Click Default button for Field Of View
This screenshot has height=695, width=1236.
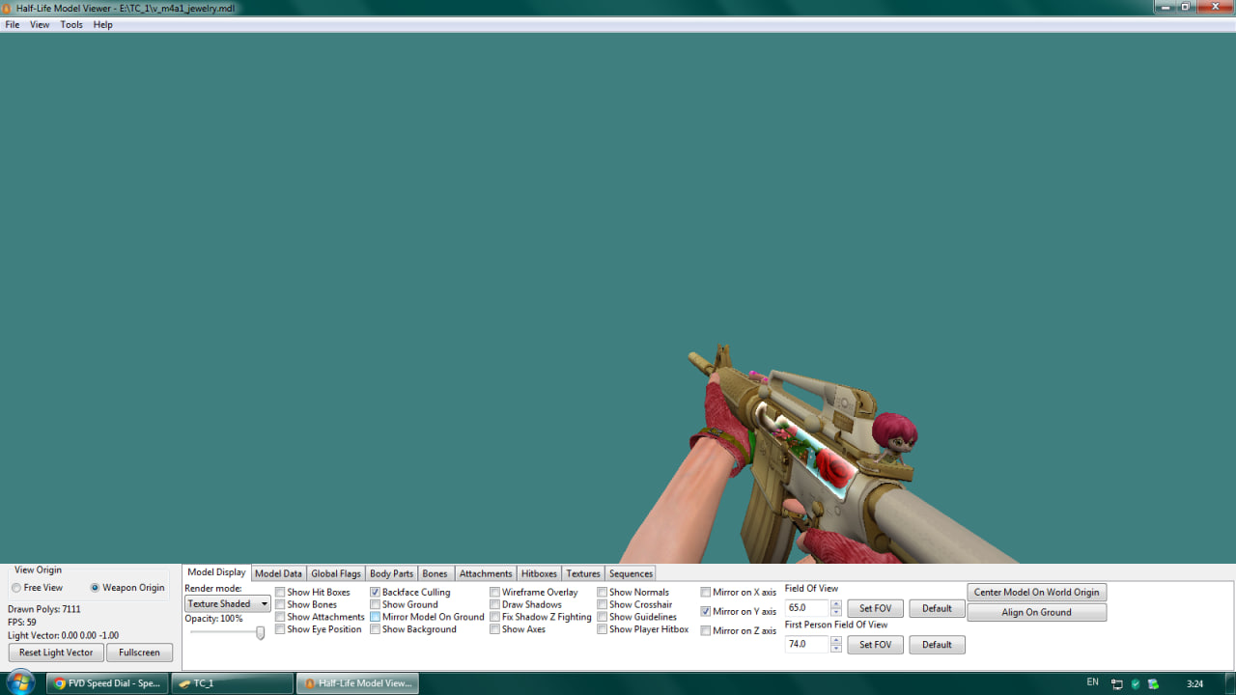(x=937, y=609)
